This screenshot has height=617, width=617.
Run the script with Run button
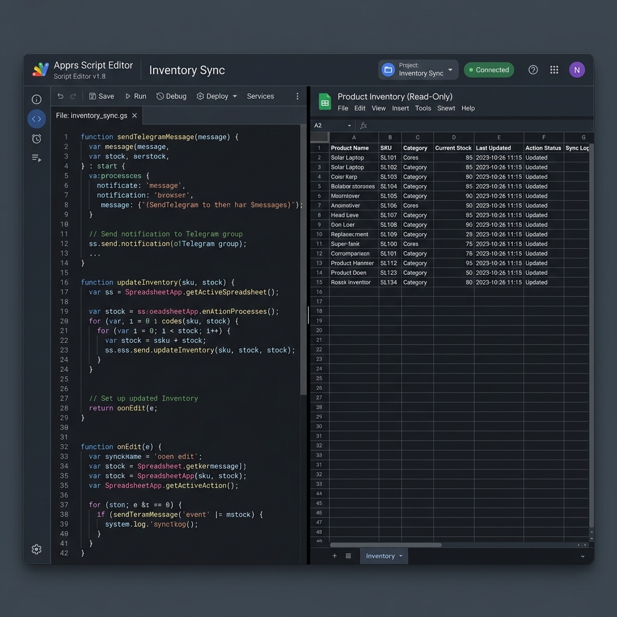tap(136, 96)
